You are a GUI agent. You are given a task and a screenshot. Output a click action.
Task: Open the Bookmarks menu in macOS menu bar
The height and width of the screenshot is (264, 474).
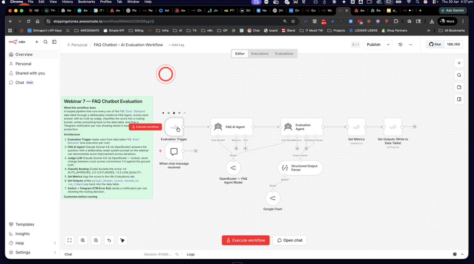(87, 2)
